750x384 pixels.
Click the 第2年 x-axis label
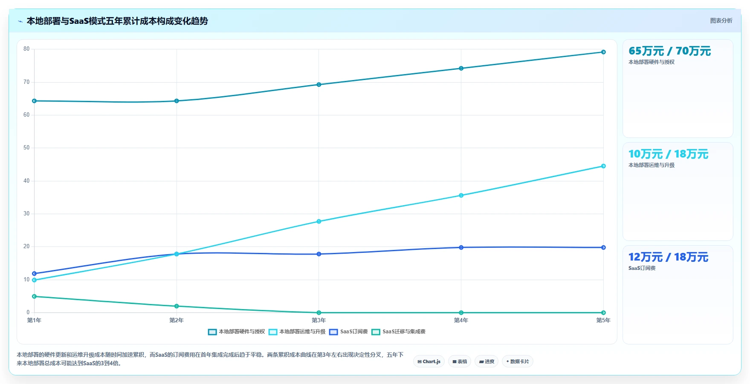click(177, 320)
